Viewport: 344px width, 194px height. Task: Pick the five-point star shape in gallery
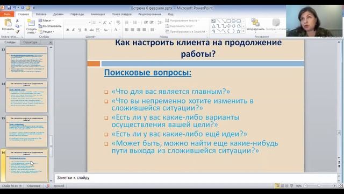pyautogui.click(x=239, y=31)
